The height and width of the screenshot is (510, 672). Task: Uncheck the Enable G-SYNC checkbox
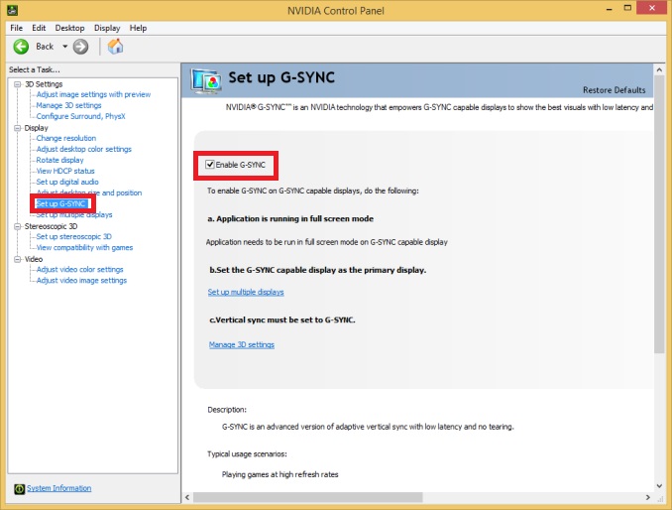click(x=210, y=165)
